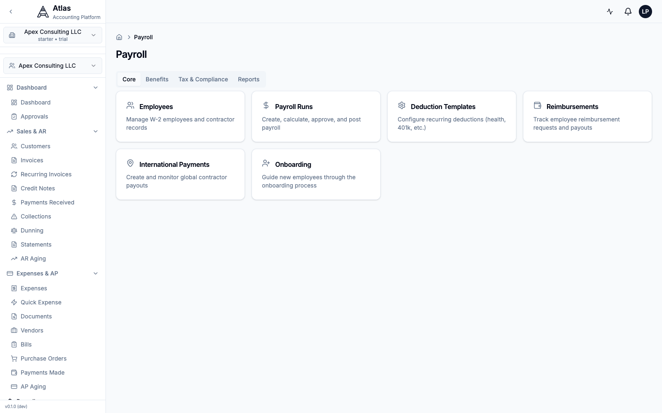Click the Dunning scales icon
The image size is (662, 413).
(x=14, y=230)
